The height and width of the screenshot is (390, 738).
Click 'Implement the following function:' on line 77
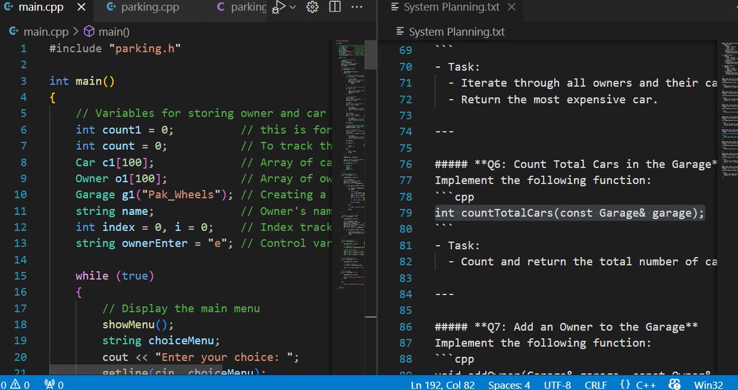coord(543,180)
